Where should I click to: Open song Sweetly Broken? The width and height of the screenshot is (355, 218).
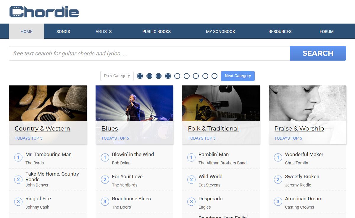(302, 176)
